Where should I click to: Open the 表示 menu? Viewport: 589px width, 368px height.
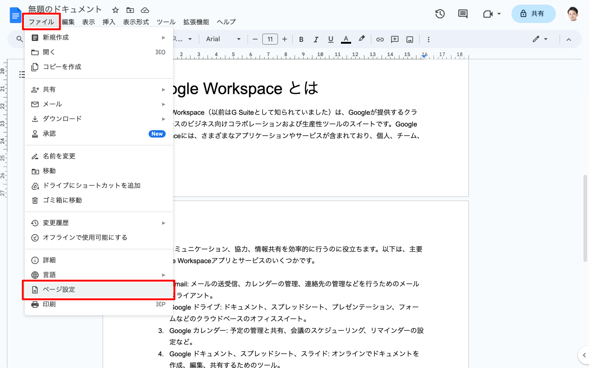click(x=88, y=22)
